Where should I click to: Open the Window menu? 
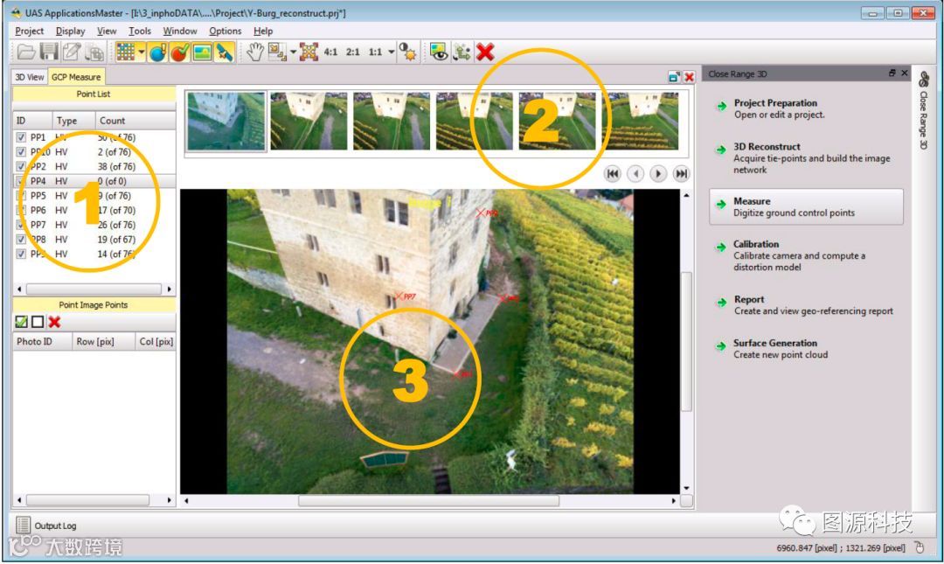[179, 31]
